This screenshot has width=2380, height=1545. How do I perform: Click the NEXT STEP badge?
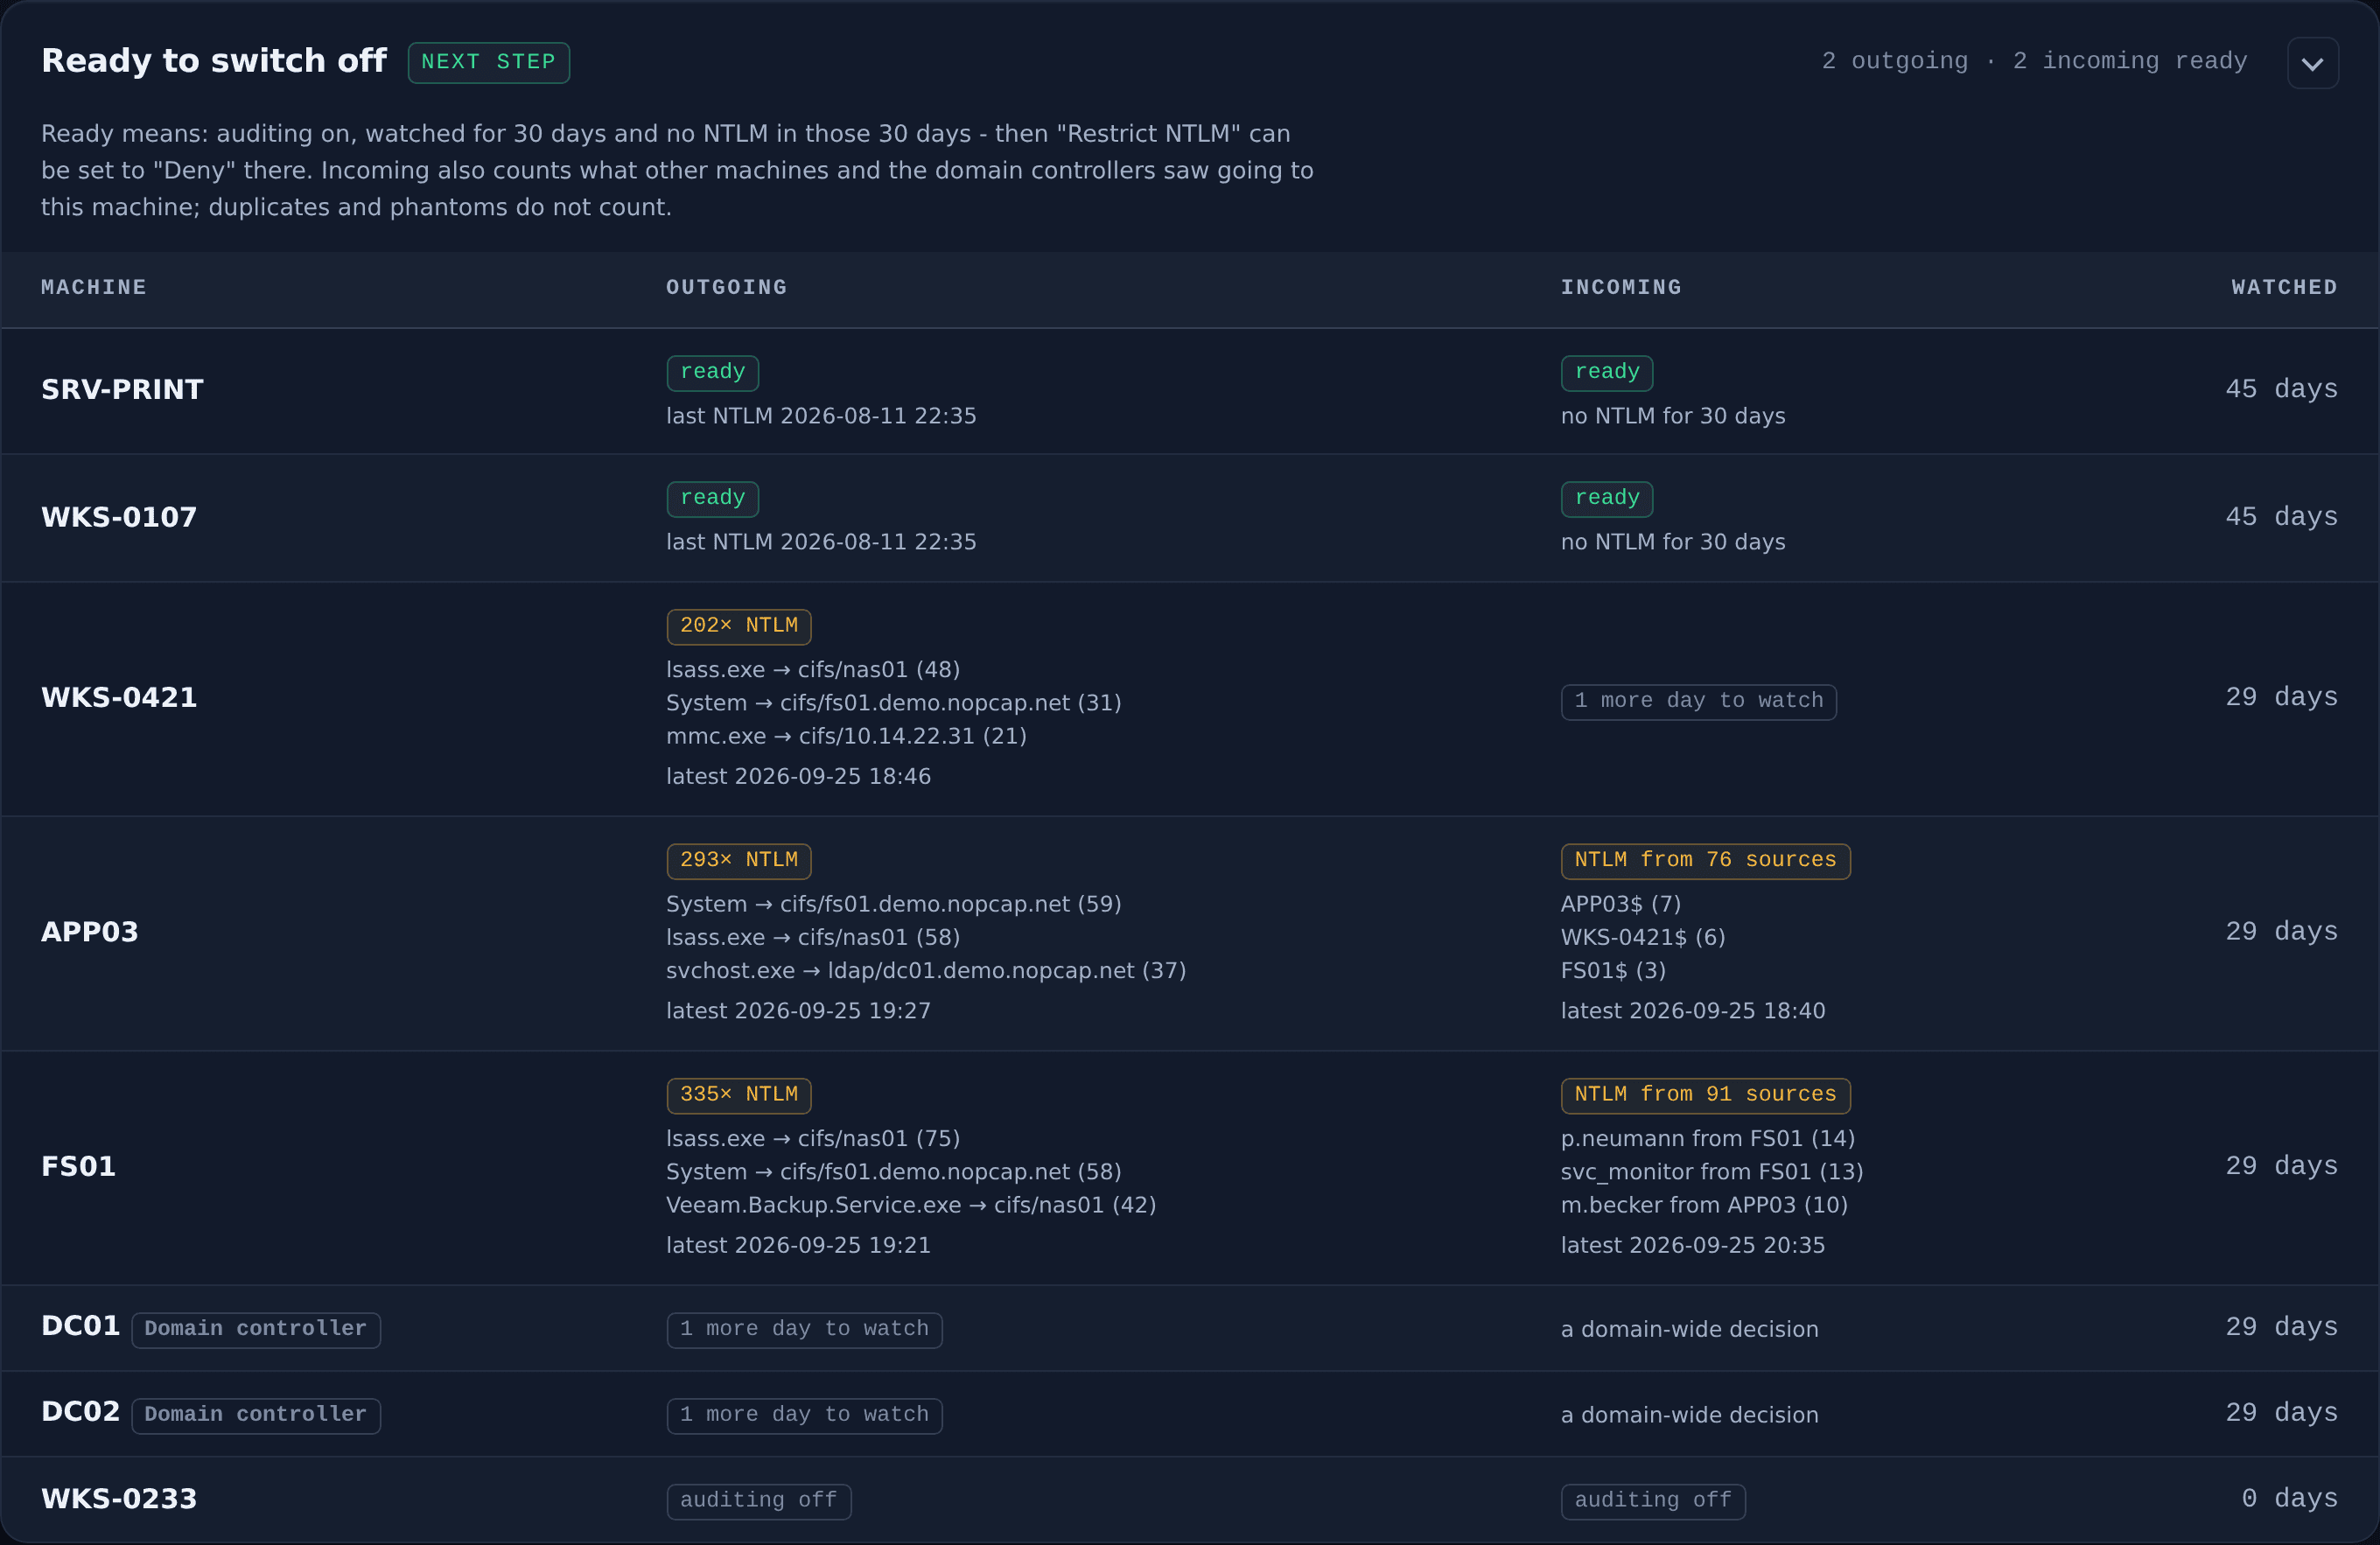(489, 62)
